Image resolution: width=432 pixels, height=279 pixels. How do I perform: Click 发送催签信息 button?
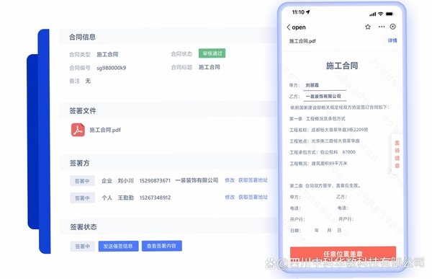[118, 246]
